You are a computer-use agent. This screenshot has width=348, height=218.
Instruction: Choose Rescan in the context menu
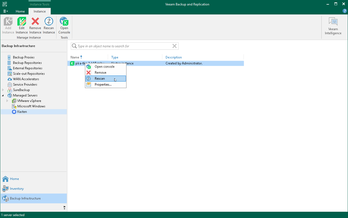(x=106, y=79)
